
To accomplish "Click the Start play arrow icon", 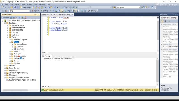I will click(x=76, y=8).
